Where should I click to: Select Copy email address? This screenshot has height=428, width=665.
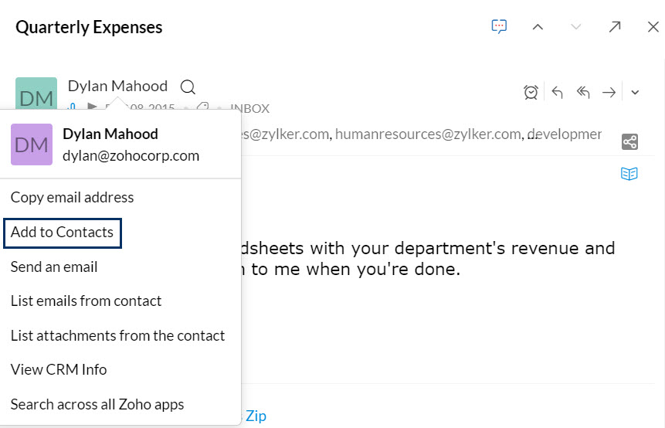pos(72,197)
